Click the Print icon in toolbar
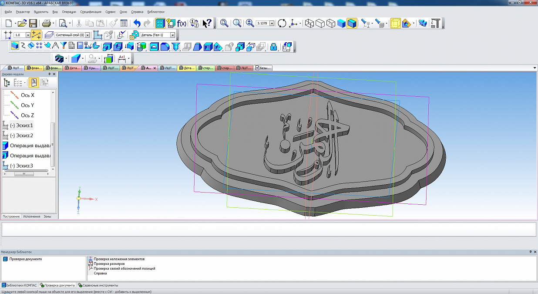The height and width of the screenshot is (294, 538). coord(47,24)
